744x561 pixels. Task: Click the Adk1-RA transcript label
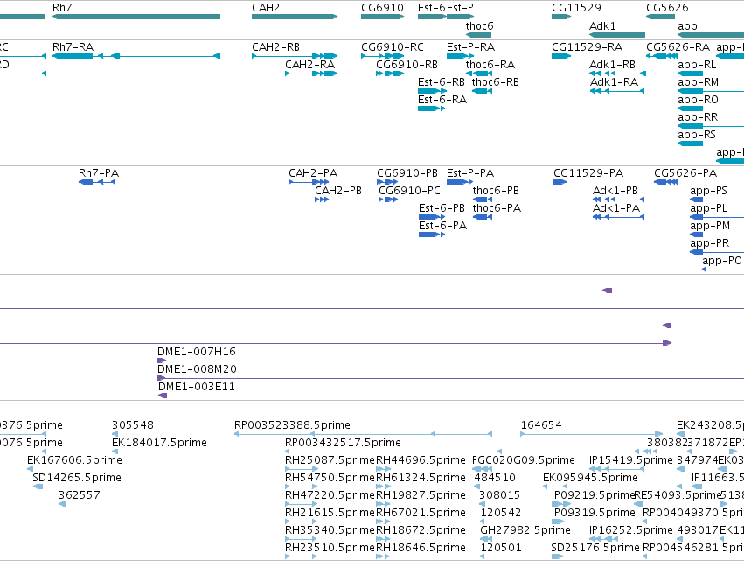point(614,82)
